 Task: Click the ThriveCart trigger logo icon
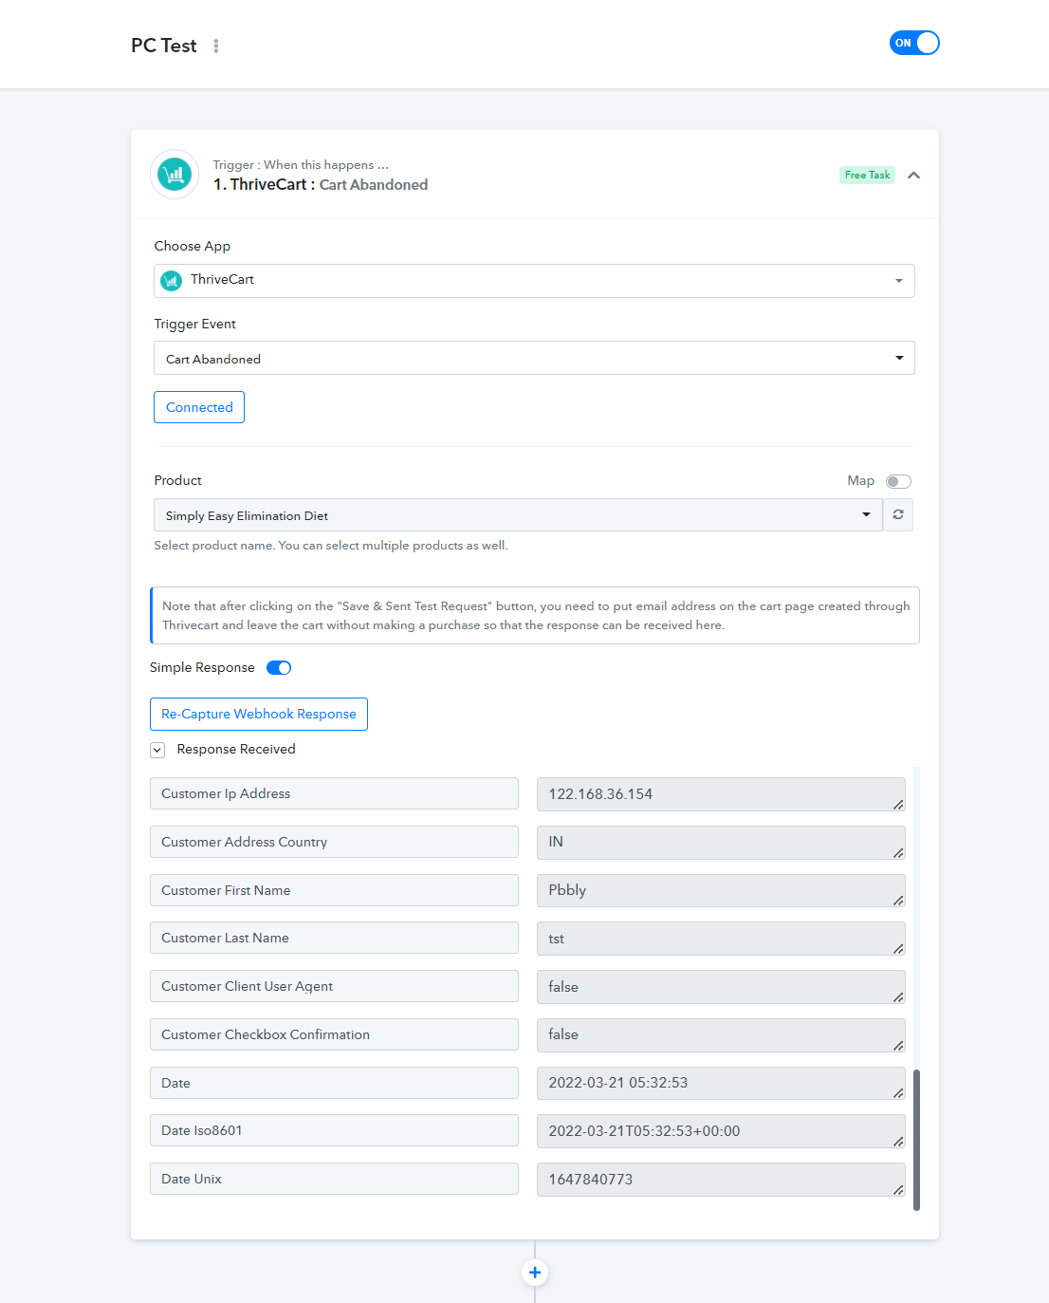pos(175,175)
